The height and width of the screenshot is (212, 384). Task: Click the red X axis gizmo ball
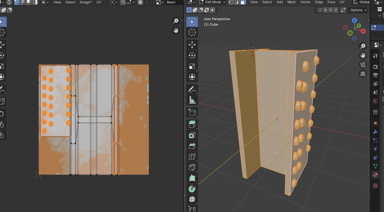(x=363, y=31)
